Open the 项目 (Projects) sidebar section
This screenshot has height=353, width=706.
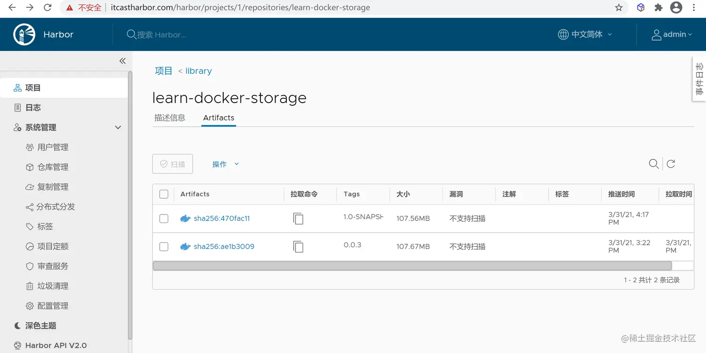(32, 88)
